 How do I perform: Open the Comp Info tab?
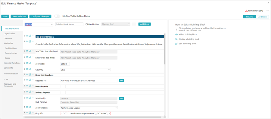click(x=8, y=68)
